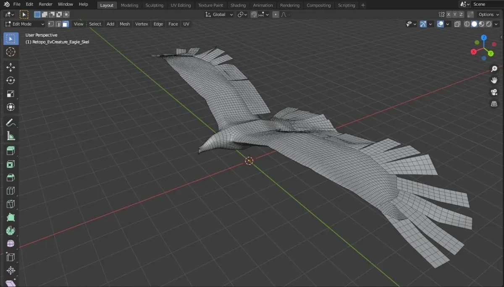Switch to the Sculpting tab

click(x=155, y=5)
